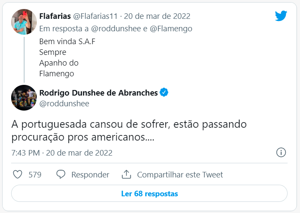Click the Ler 68 respostas button
300x213 pixels.
tap(149, 193)
